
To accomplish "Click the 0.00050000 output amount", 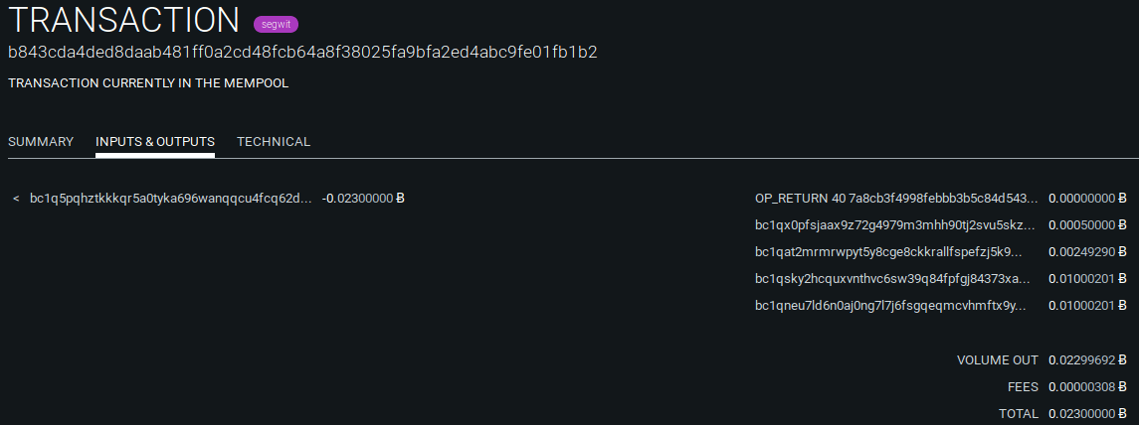I will pyautogui.click(x=1086, y=224).
